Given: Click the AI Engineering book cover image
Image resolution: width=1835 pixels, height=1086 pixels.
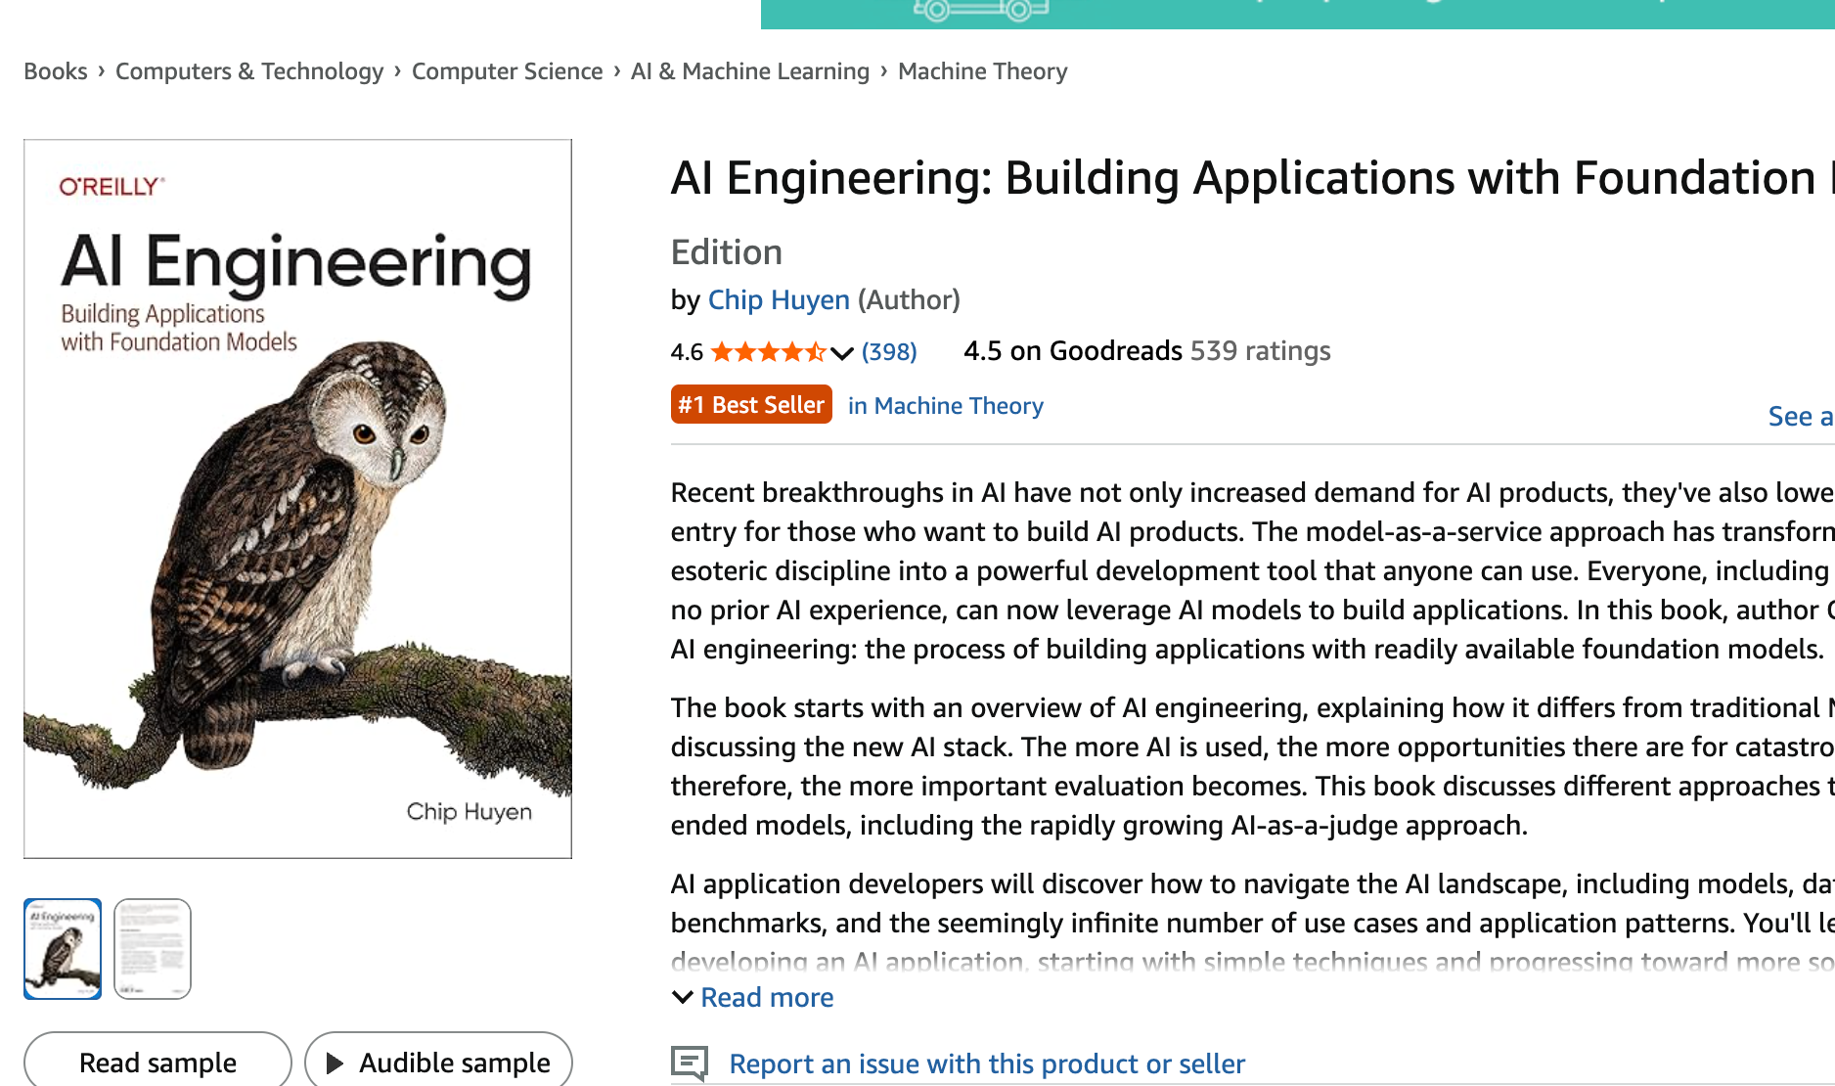Looking at the screenshot, I should [297, 499].
